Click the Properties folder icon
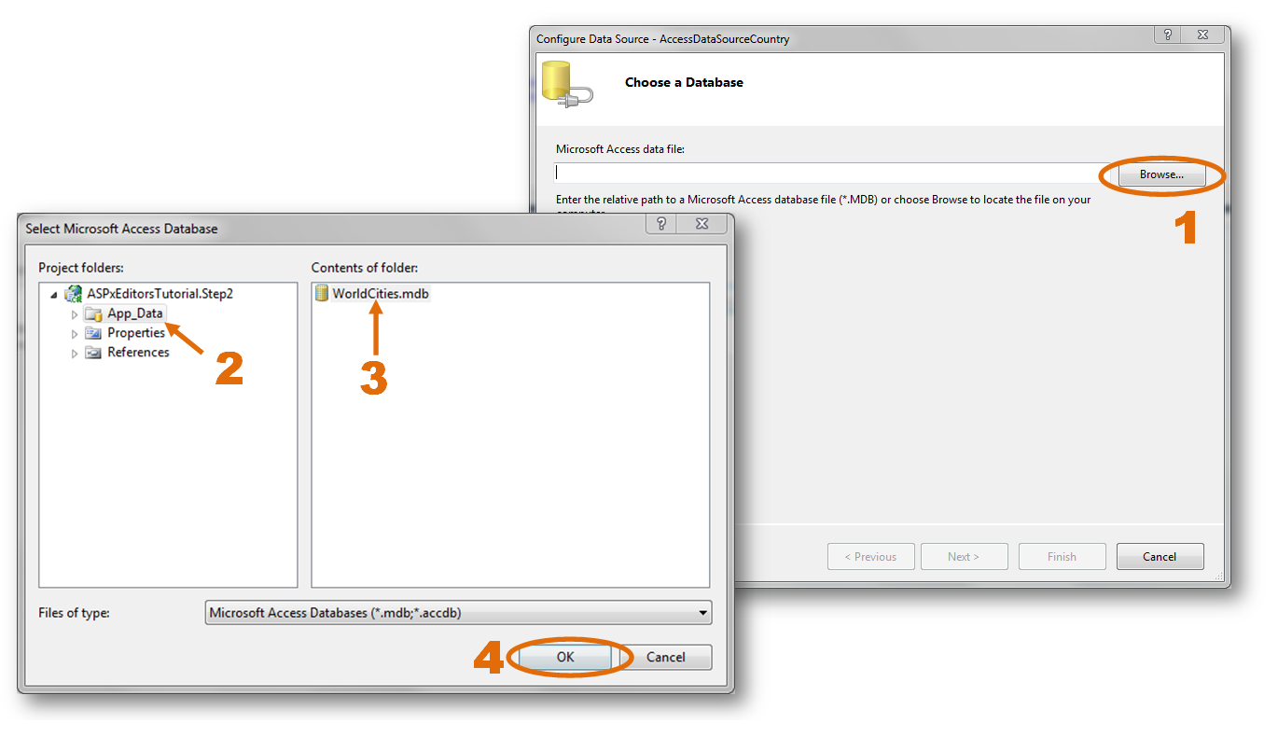The width and height of the screenshot is (1278, 737). point(93,333)
